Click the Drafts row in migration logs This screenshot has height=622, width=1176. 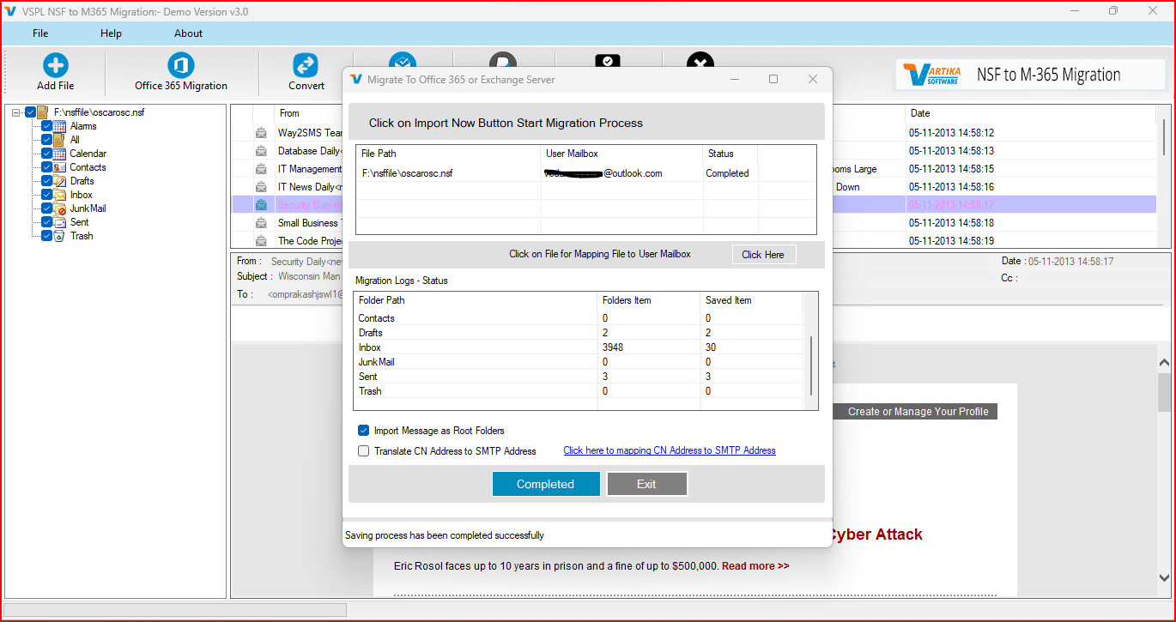tap(579, 333)
